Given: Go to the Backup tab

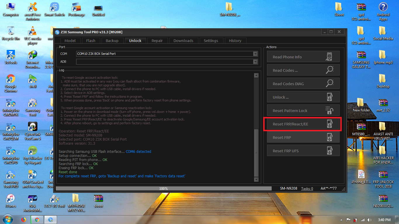Looking at the screenshot, I should point(112,41).
